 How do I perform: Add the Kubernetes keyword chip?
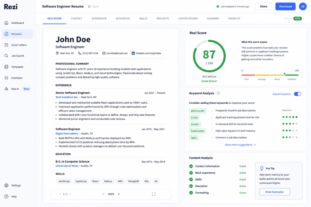point(197,131)
